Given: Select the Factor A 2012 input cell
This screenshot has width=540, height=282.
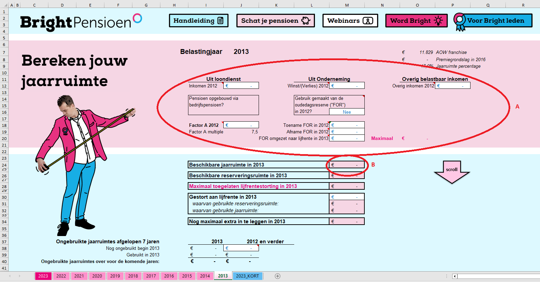Looking at the screenshot, I should tap(241, 125).
